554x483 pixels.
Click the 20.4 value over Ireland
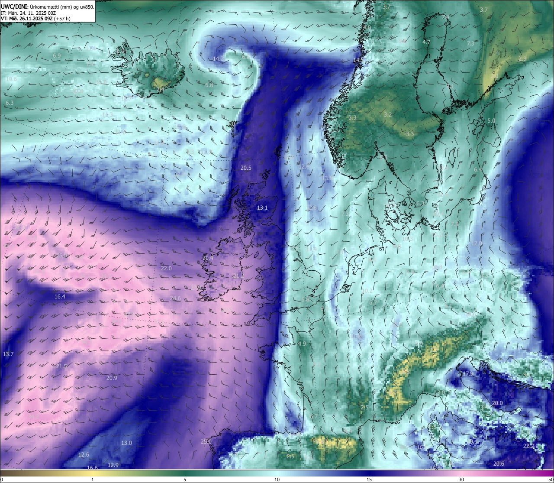[x=208, y=258]
